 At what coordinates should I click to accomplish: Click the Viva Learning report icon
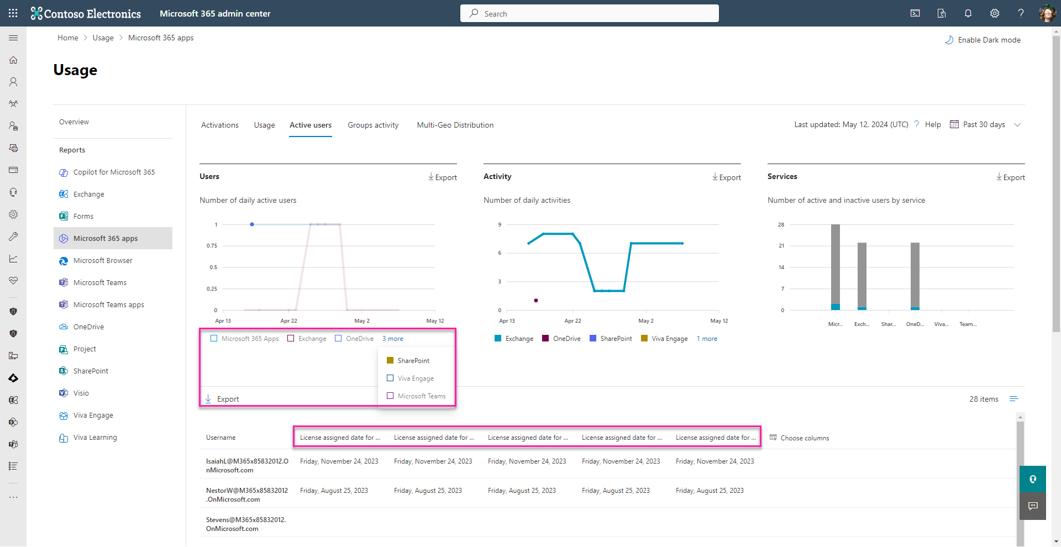pos(64,438)
